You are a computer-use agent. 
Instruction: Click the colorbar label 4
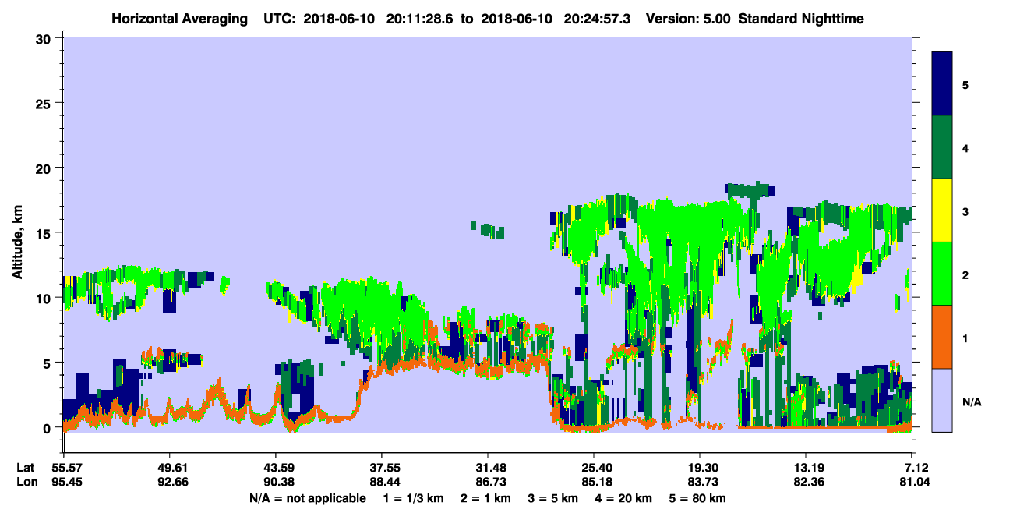click(x=965, y=147)
